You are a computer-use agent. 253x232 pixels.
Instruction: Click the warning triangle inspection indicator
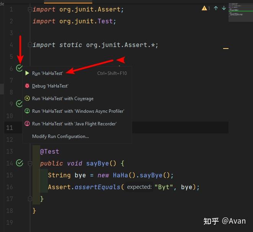point(204,8)
